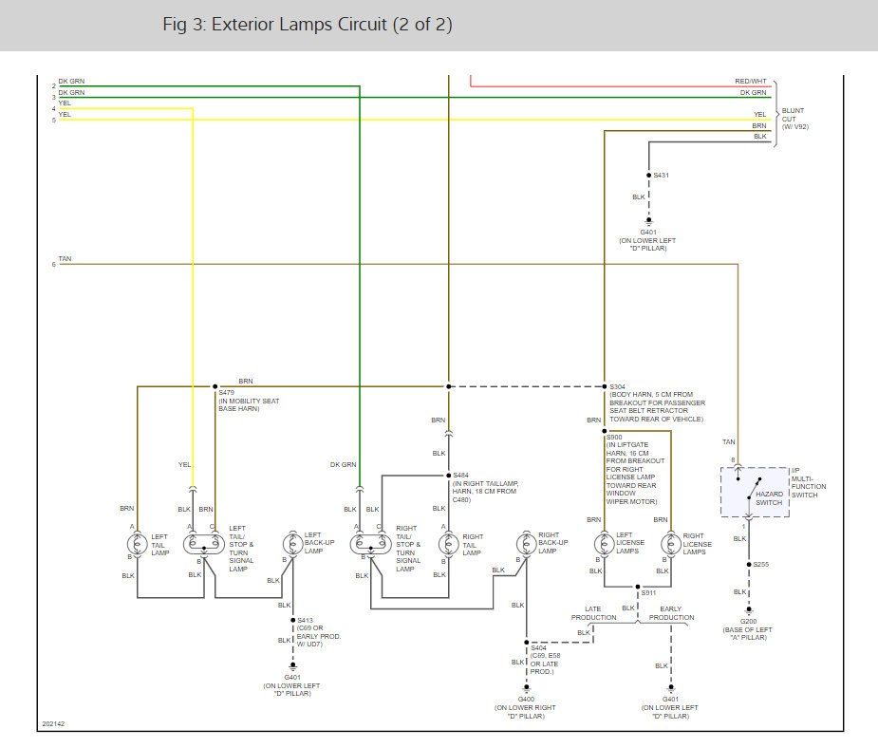Click the 'EARLY PRODUCTION' label
The width and height of the screenshot is (878, 748).
tap(671, 613)
